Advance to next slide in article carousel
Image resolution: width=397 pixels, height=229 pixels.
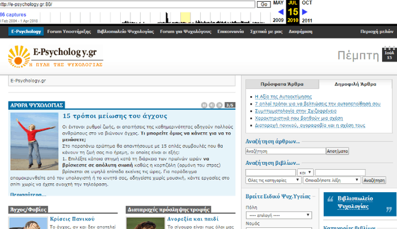click(x=219, y=105)
